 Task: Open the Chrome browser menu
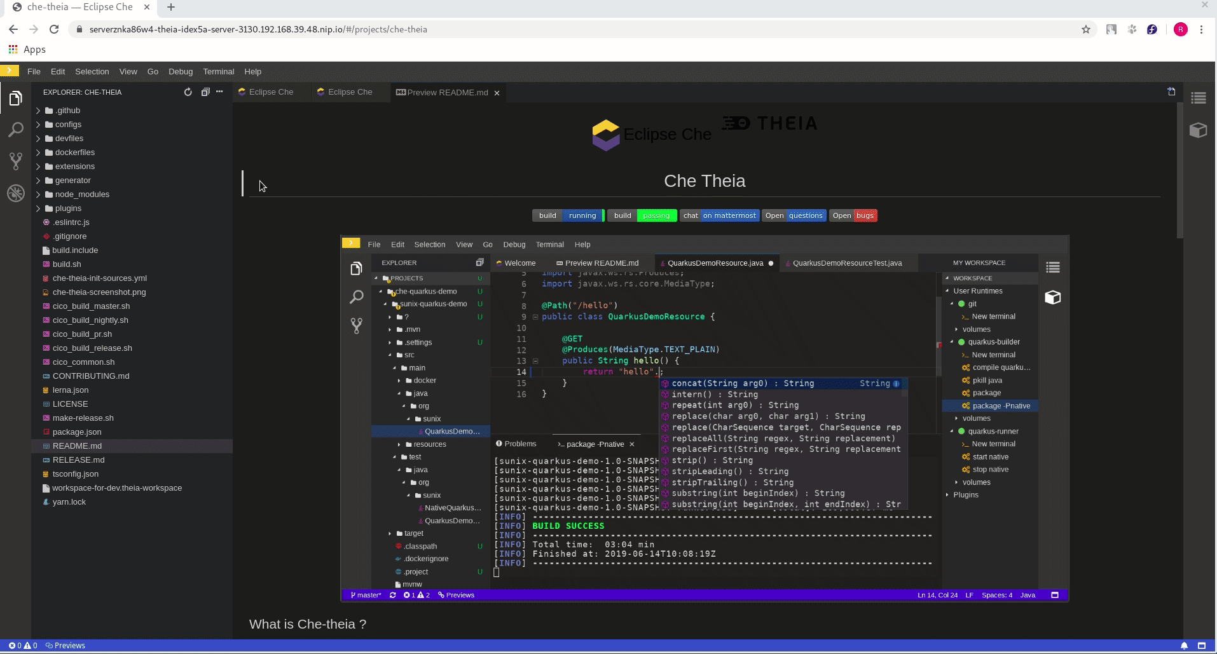point(1201,29)
